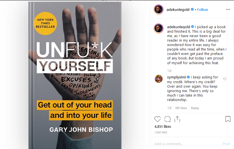Like symplysimi's comment with small heart
Viewport: 234px width, 149px height.
(x=225, y=79)
